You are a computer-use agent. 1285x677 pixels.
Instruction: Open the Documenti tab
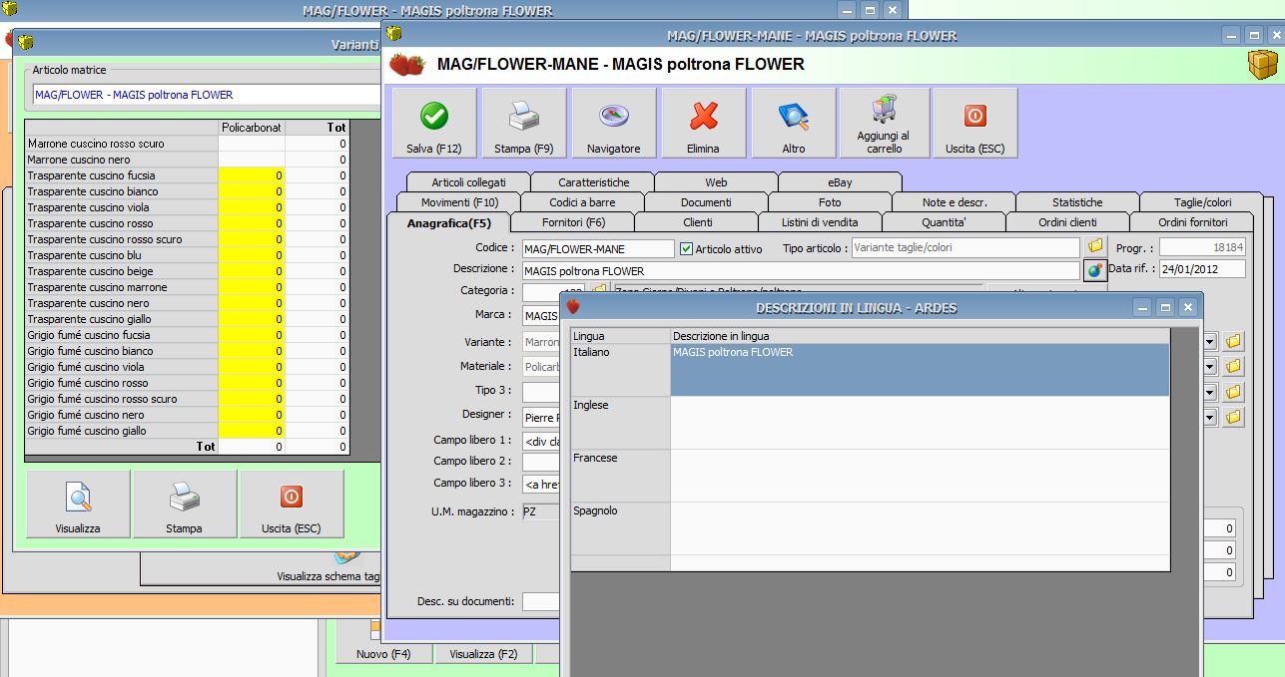(x=706, y=202)
